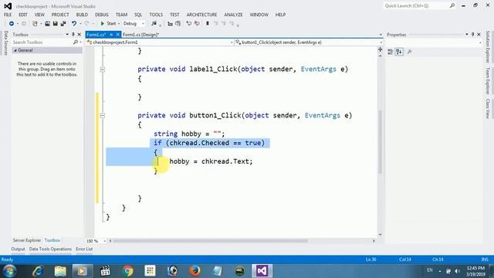Uncomment the selected lines icon

pos(197,24)
